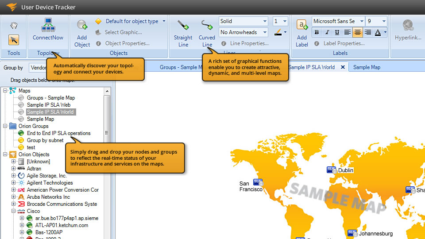Select the arrow pointer tool
This screenshot has height=239, width=425.
pyautogui.click(x=14, y=40)
